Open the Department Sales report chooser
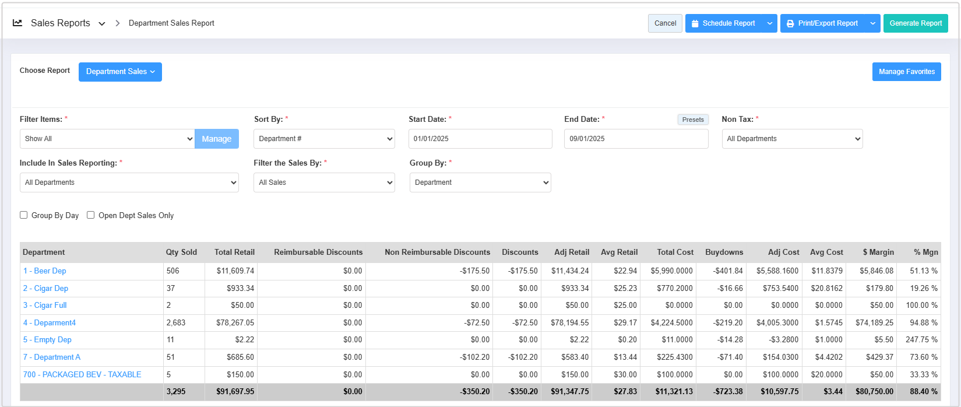 click(x=120, y=72)
